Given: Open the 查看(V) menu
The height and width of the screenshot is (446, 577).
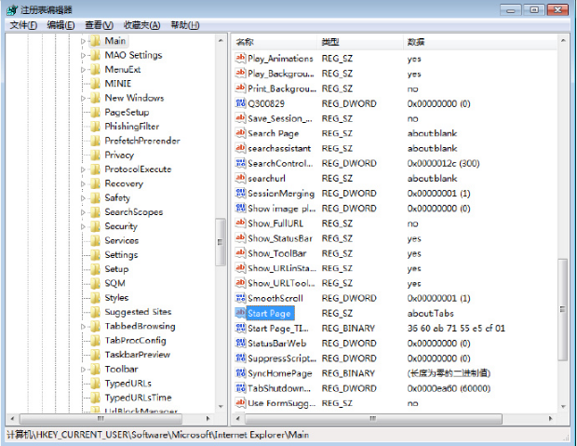Looking at the screenshot, I should coord(99,25).
